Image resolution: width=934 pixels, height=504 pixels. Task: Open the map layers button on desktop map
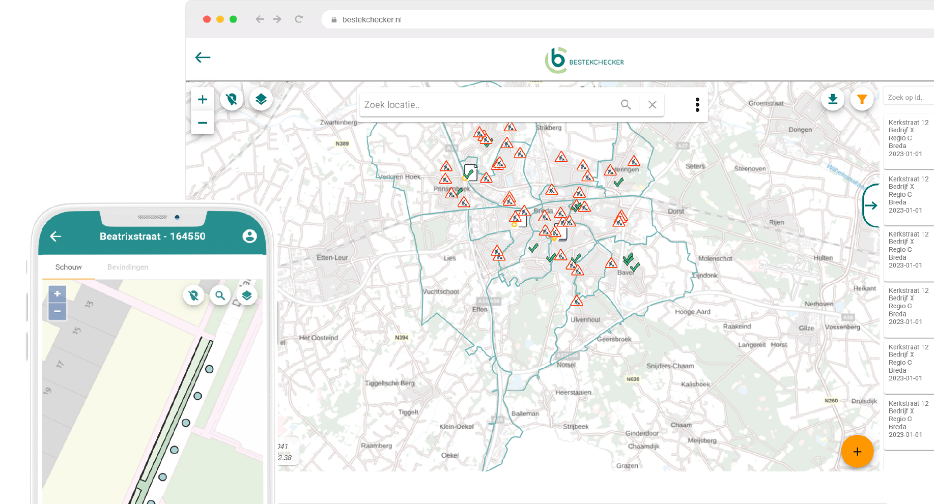coord(261,99)
